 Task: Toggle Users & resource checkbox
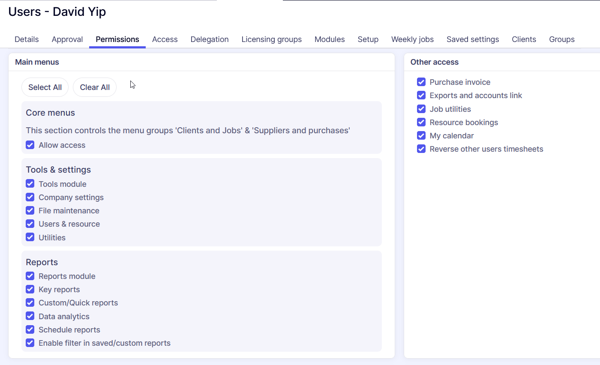30,224
